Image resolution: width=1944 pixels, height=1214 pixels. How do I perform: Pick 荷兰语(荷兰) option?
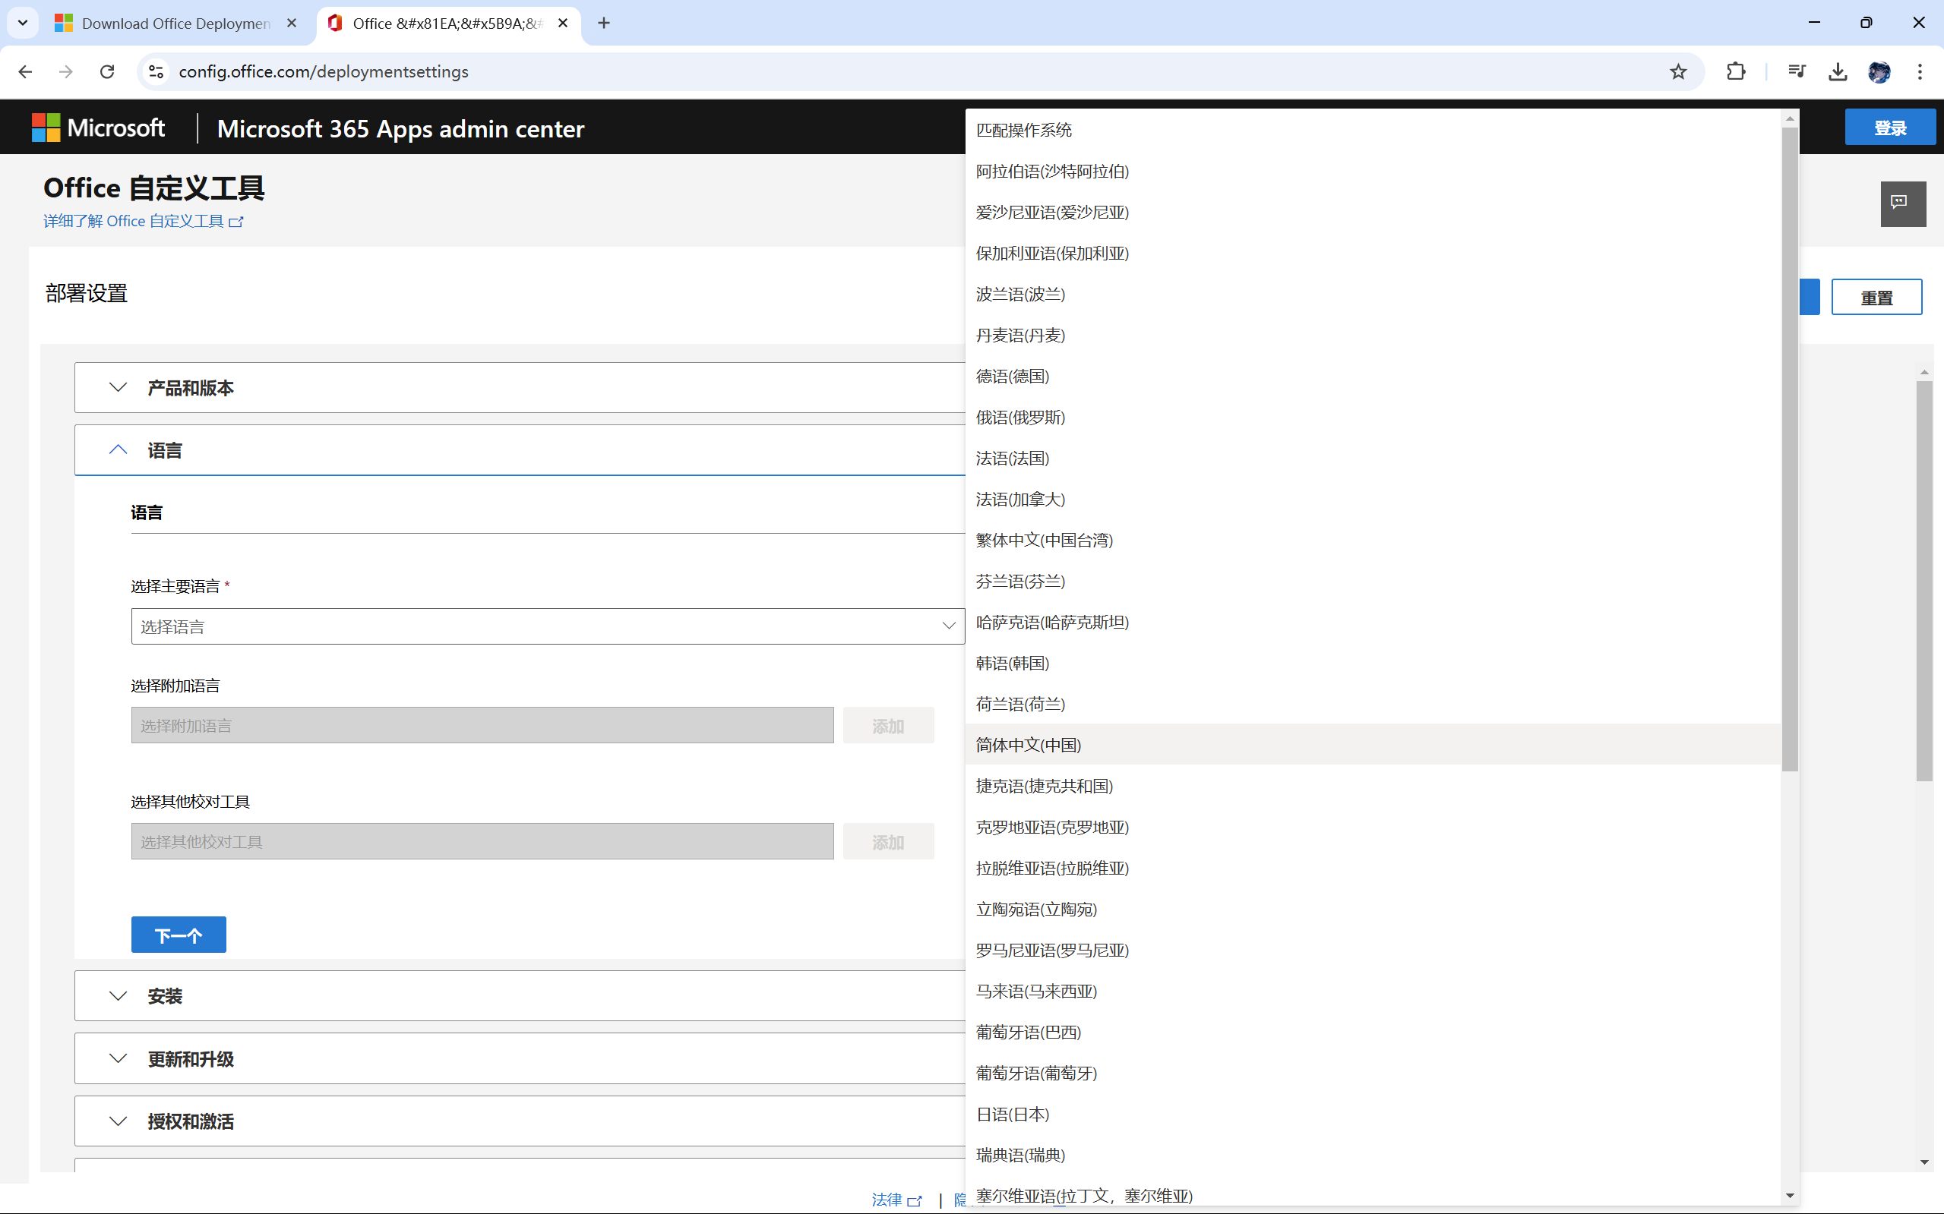(x=1373, y=703)
